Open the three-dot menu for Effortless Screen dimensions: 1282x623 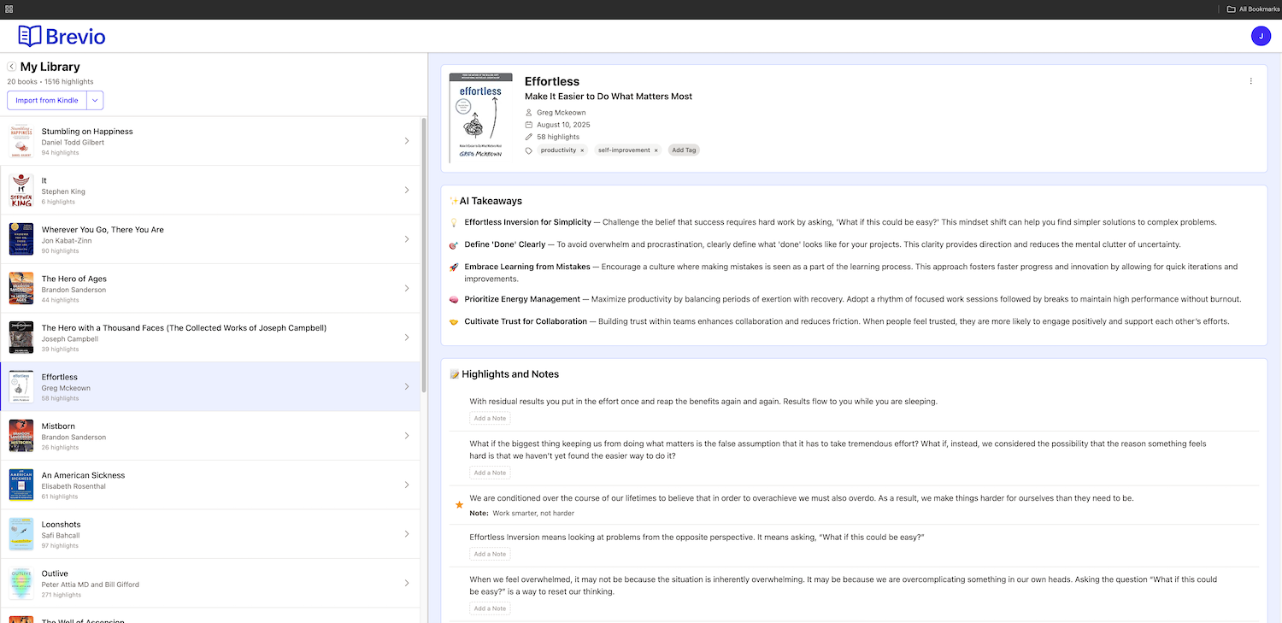click(x=1250, y=81)
